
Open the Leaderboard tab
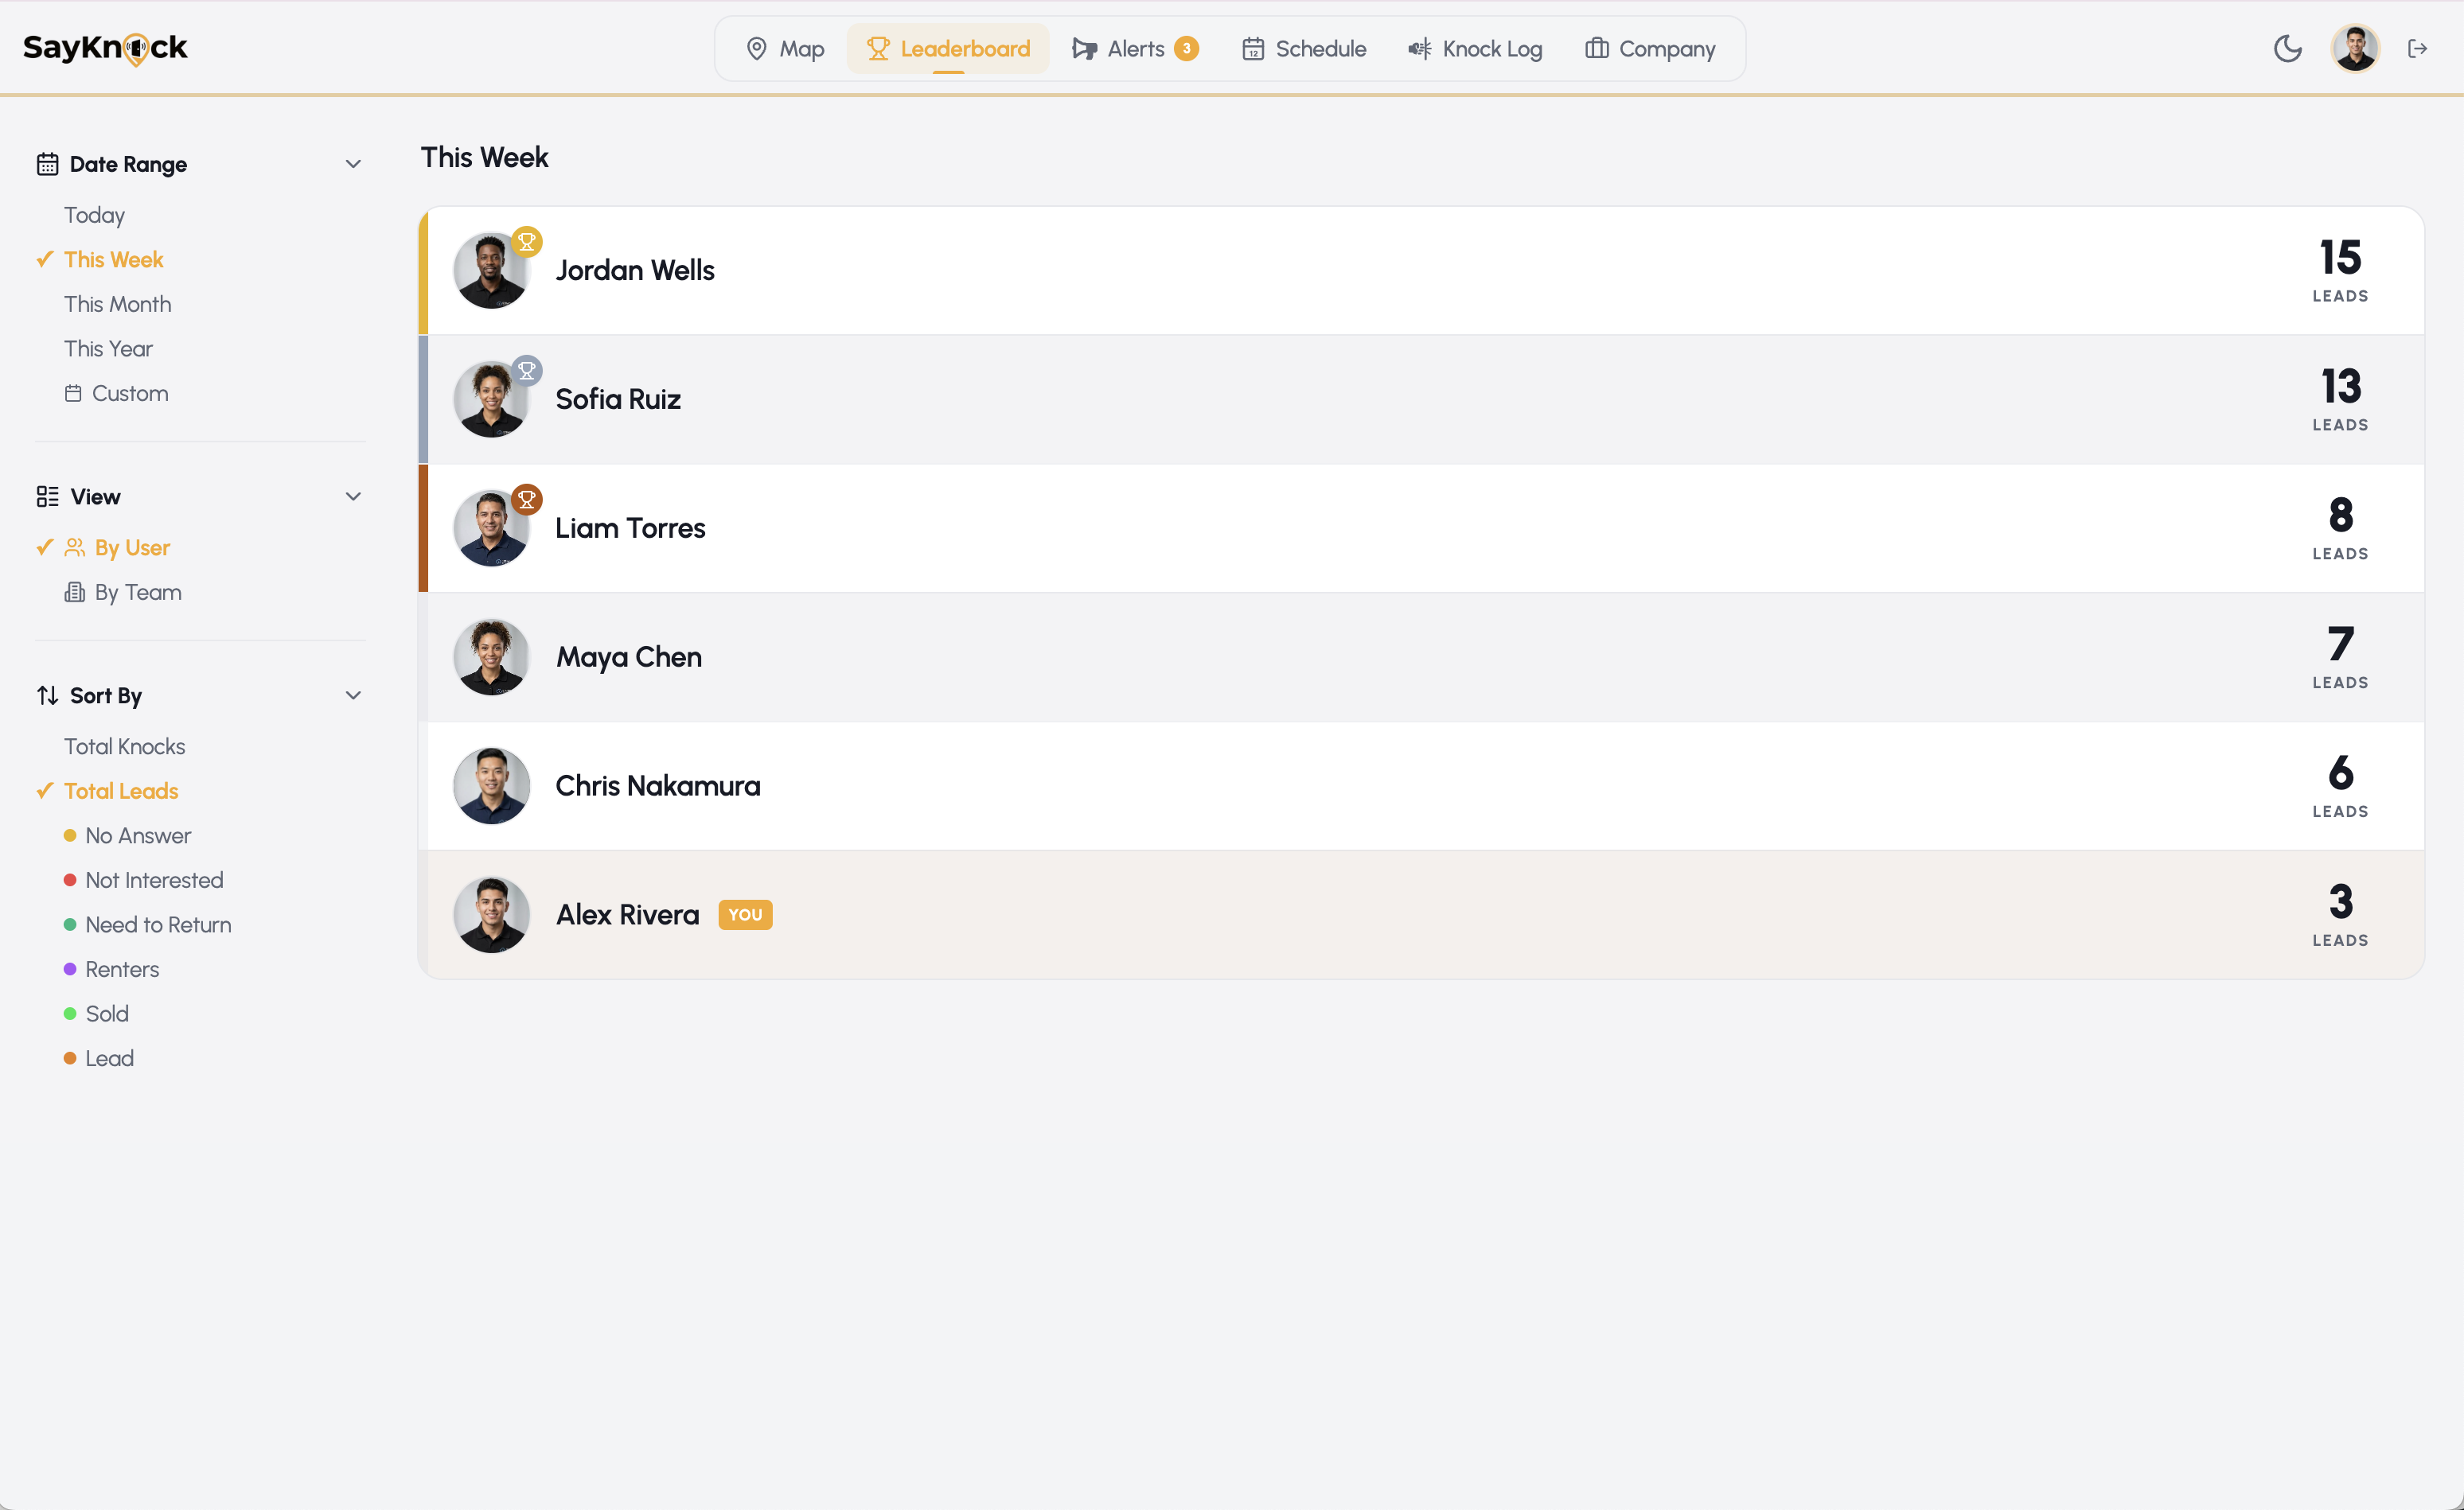(x=948, y=49)
